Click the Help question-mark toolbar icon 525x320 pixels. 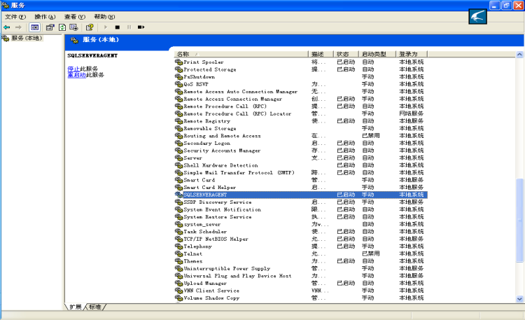[x=90, y=27]
